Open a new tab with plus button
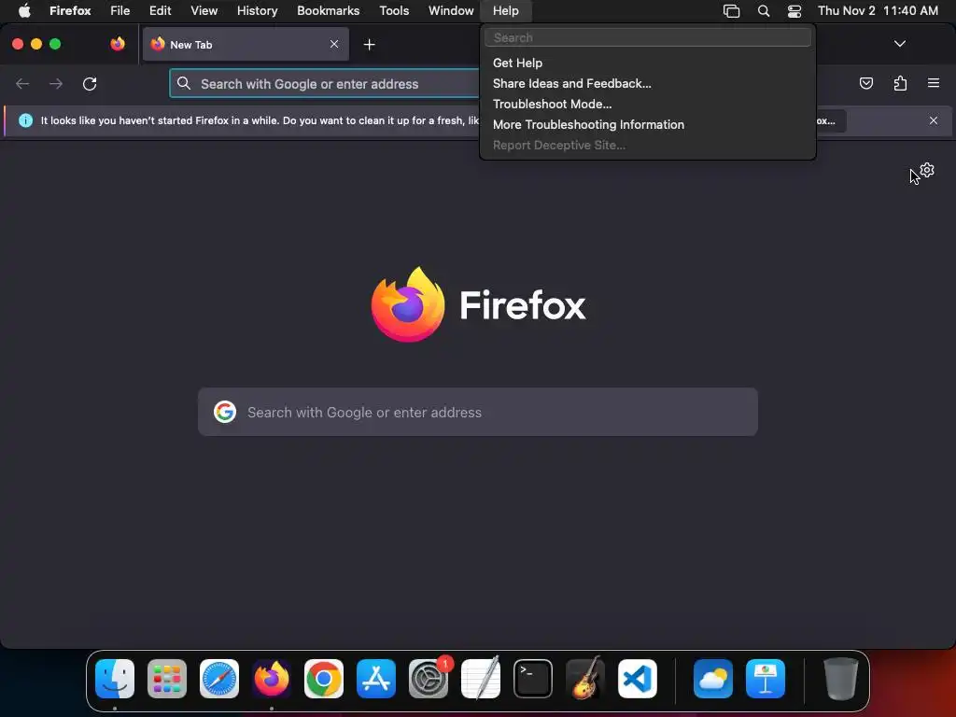The height and width of the screenshot is (717, 956). click(x=369, y=45)
